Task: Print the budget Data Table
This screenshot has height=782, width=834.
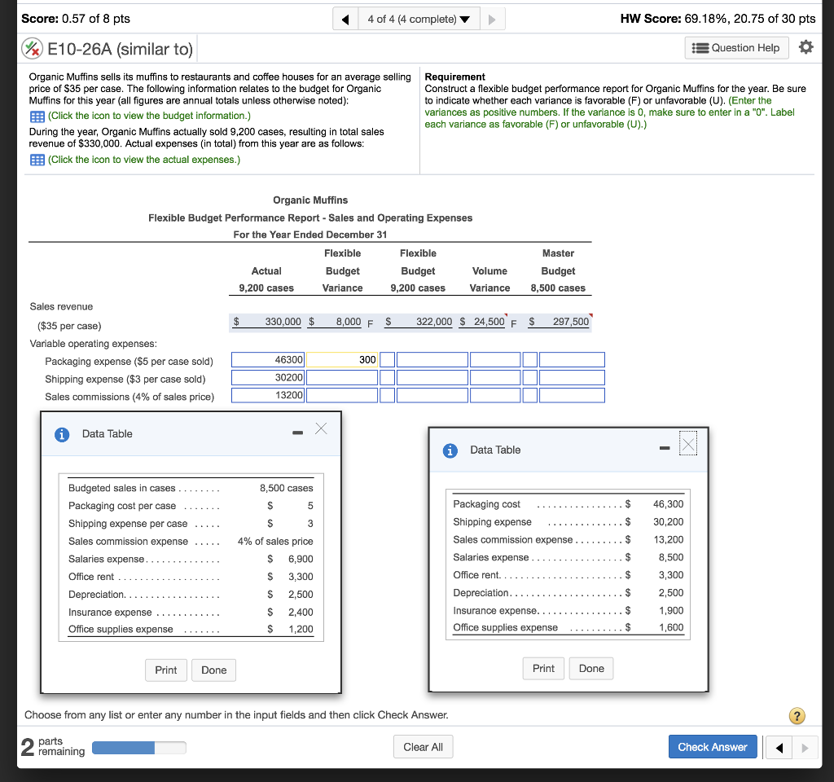Action: tap(166, 670)
